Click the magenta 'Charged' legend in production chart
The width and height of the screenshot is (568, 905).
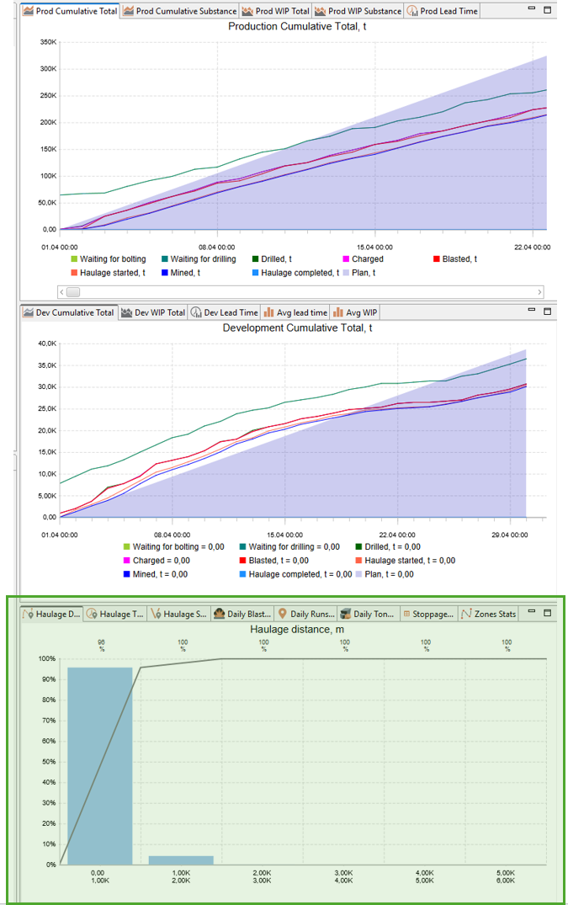coord(363,259)
